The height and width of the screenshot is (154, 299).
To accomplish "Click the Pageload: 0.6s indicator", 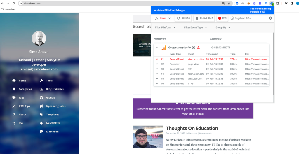I will tap(241, 18).
